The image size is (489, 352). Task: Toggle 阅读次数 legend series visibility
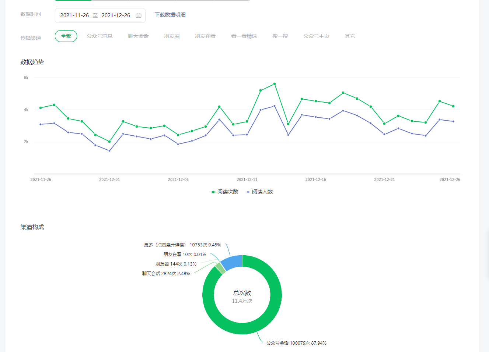[225, 192]
